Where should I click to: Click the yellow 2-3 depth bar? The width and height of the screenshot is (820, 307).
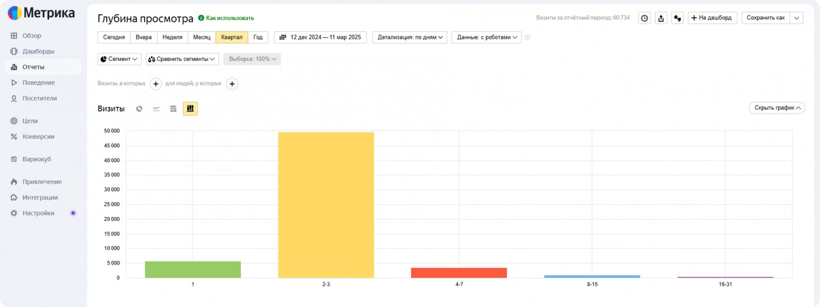click(326, 205)
